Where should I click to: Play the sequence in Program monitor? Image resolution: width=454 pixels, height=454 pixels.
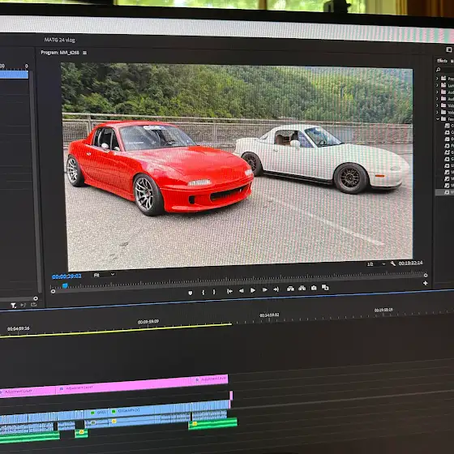point(253,290)
